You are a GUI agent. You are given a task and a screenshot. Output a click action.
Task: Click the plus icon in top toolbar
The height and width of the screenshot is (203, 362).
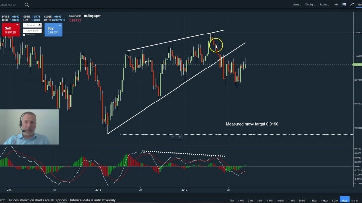[336, 4]
